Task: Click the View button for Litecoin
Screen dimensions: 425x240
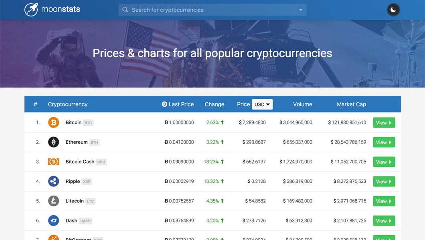Action: point(384,201)
